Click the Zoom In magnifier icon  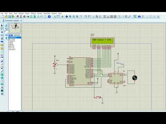70,17
